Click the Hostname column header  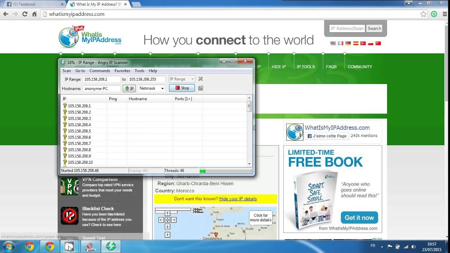150,99
